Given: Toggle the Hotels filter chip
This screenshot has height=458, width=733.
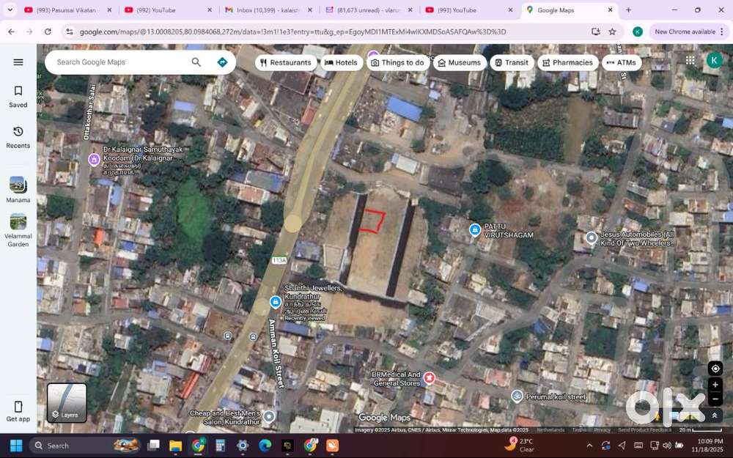Looking at the screenshot, I should point(341,62).
